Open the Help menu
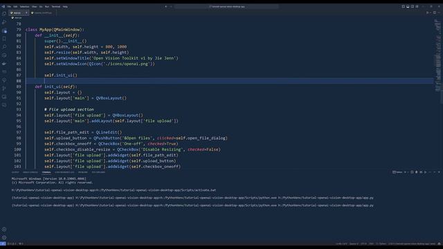The image size is (443, 249). 65,6
